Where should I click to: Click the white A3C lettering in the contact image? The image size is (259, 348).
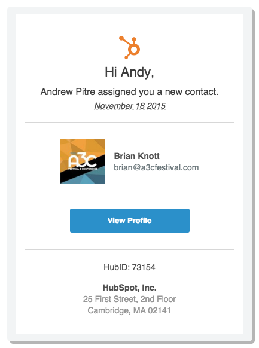83,161
